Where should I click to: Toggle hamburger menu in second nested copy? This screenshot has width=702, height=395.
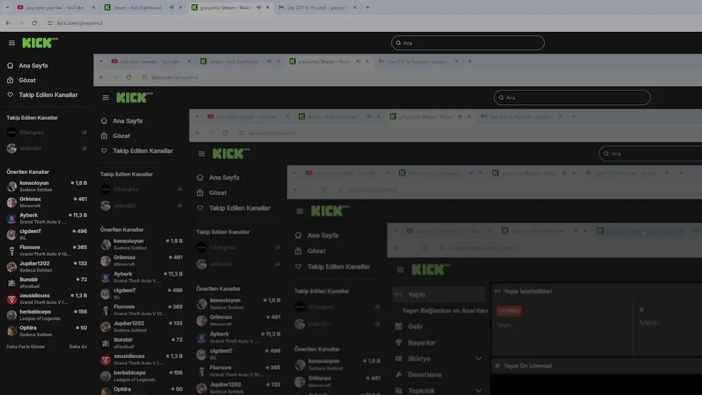tap(201, 154)
